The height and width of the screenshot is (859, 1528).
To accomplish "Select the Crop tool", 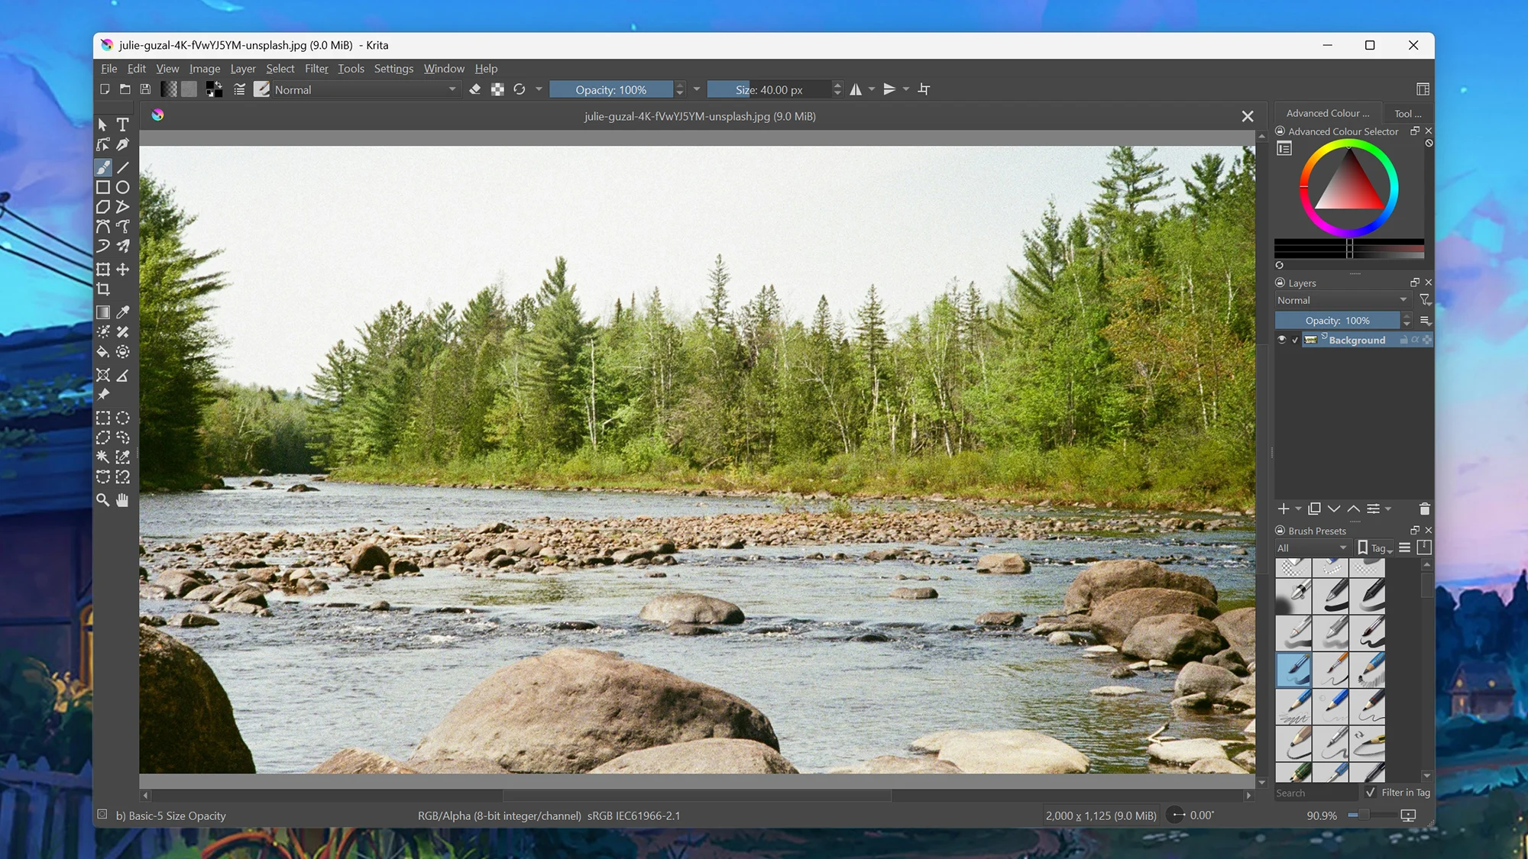I will (103, 289).
